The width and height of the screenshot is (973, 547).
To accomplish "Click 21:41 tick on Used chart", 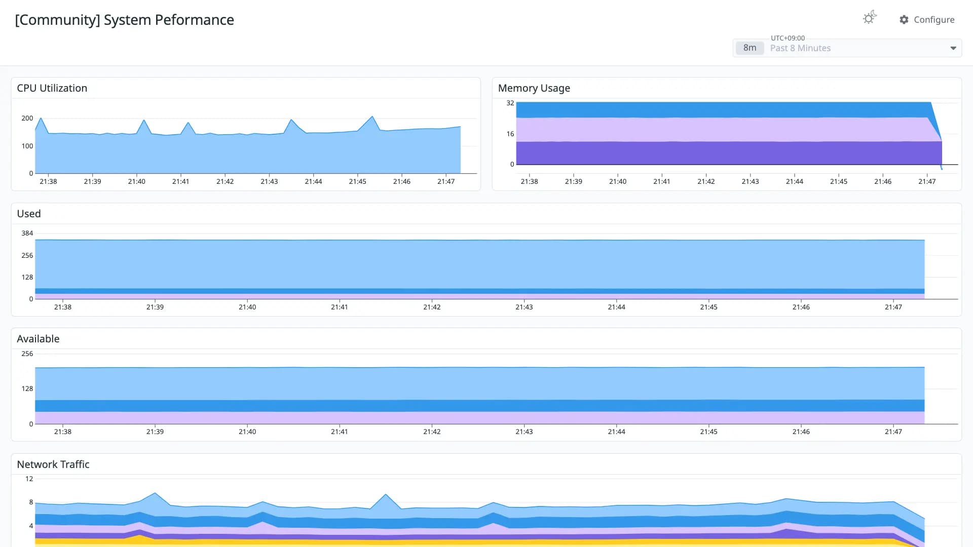I will (x=340, y=307).
